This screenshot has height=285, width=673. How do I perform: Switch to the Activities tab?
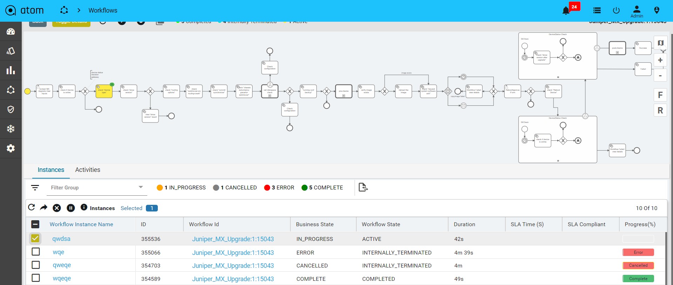(88, 170)
